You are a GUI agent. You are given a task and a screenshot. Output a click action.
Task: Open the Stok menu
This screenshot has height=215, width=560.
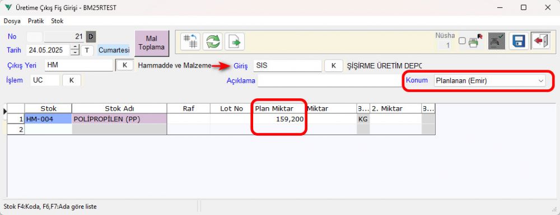[x=57, y=21]
